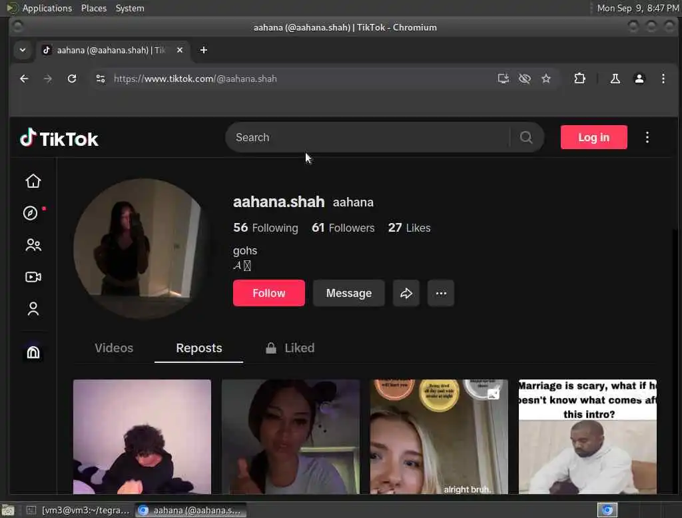Open the three-dot menu beside Log in
682x518 pixels.
point(647,137)
